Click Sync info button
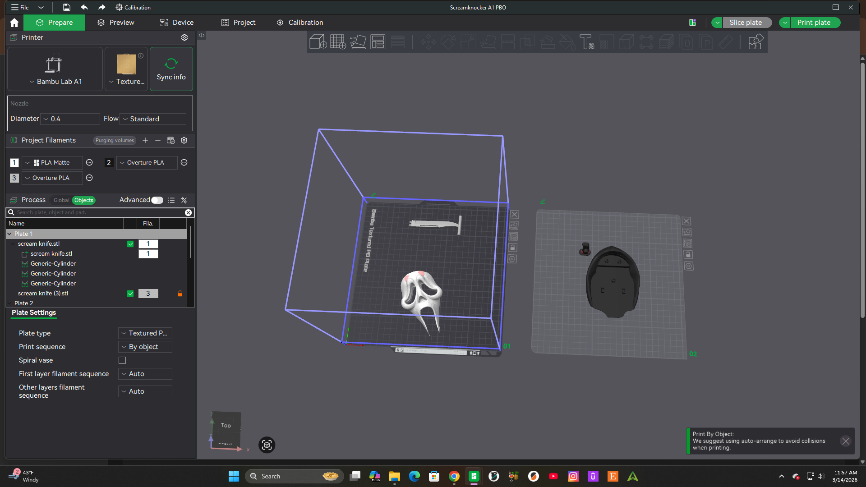Viewport: 866px width, 487px height. point(171,69)
